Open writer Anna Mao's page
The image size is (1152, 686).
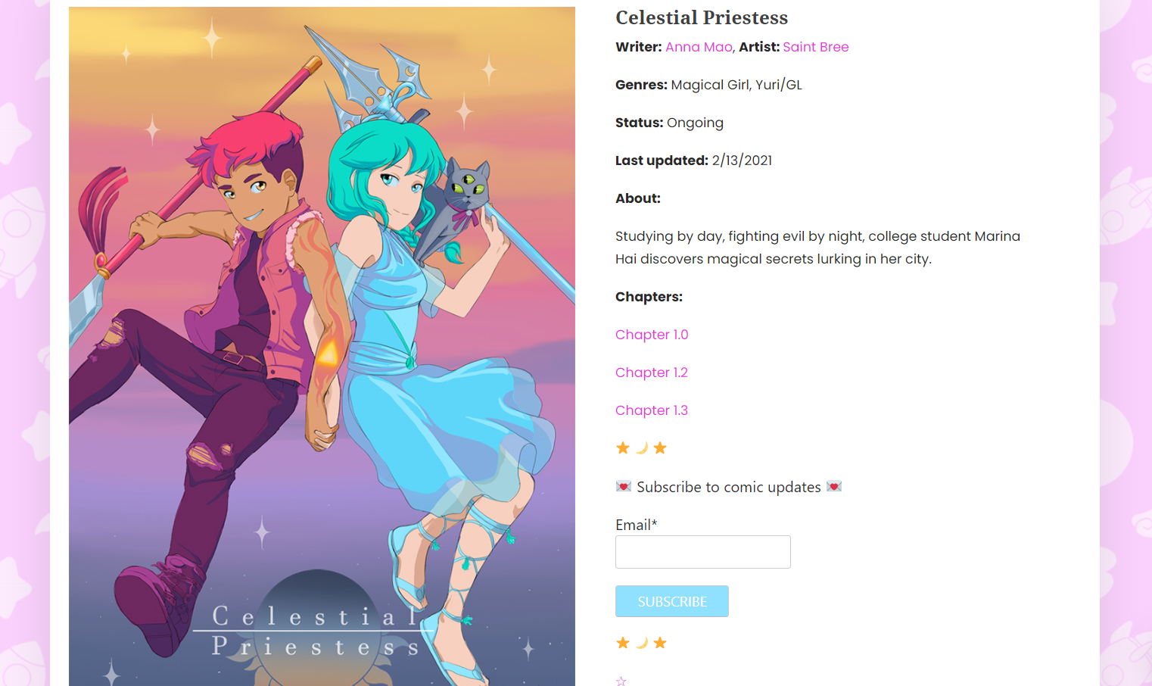click(x=699, y=47)
